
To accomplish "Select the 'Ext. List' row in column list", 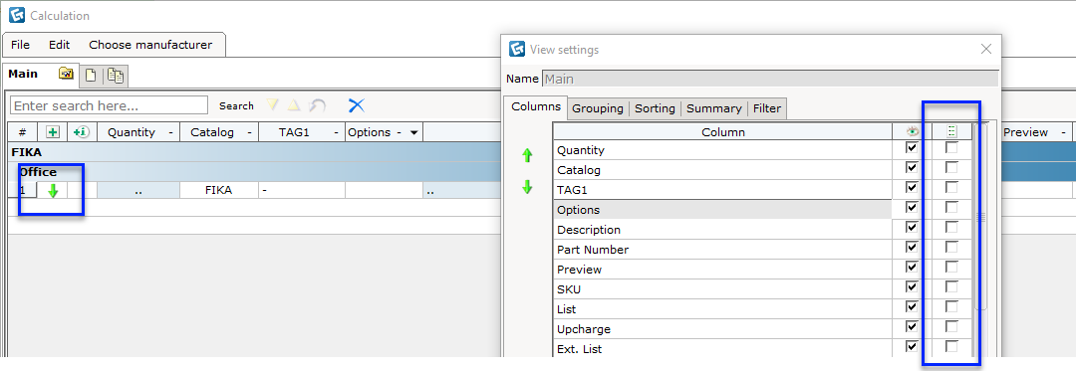I will coord(722,348).
